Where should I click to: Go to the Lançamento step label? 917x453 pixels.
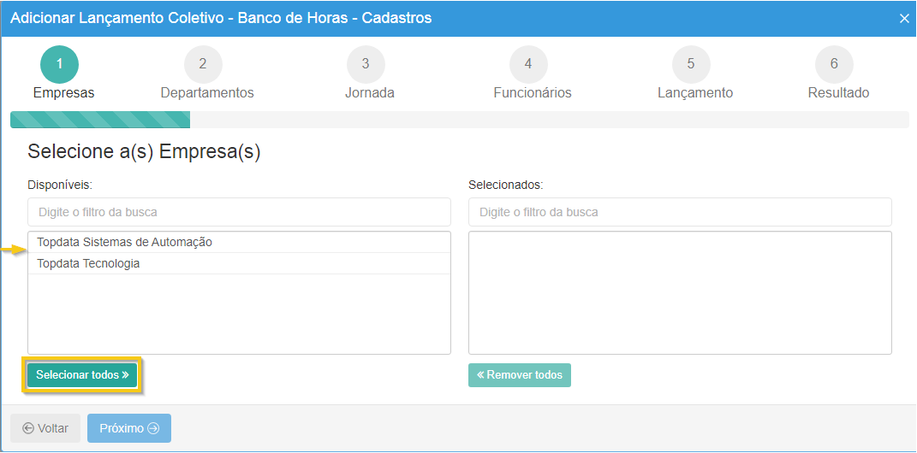point(695,93)
